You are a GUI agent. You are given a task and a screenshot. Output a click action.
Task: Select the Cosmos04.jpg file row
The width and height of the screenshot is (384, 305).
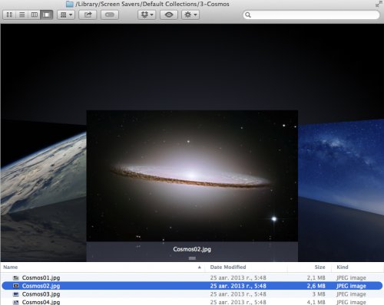[x=192, y=302]
